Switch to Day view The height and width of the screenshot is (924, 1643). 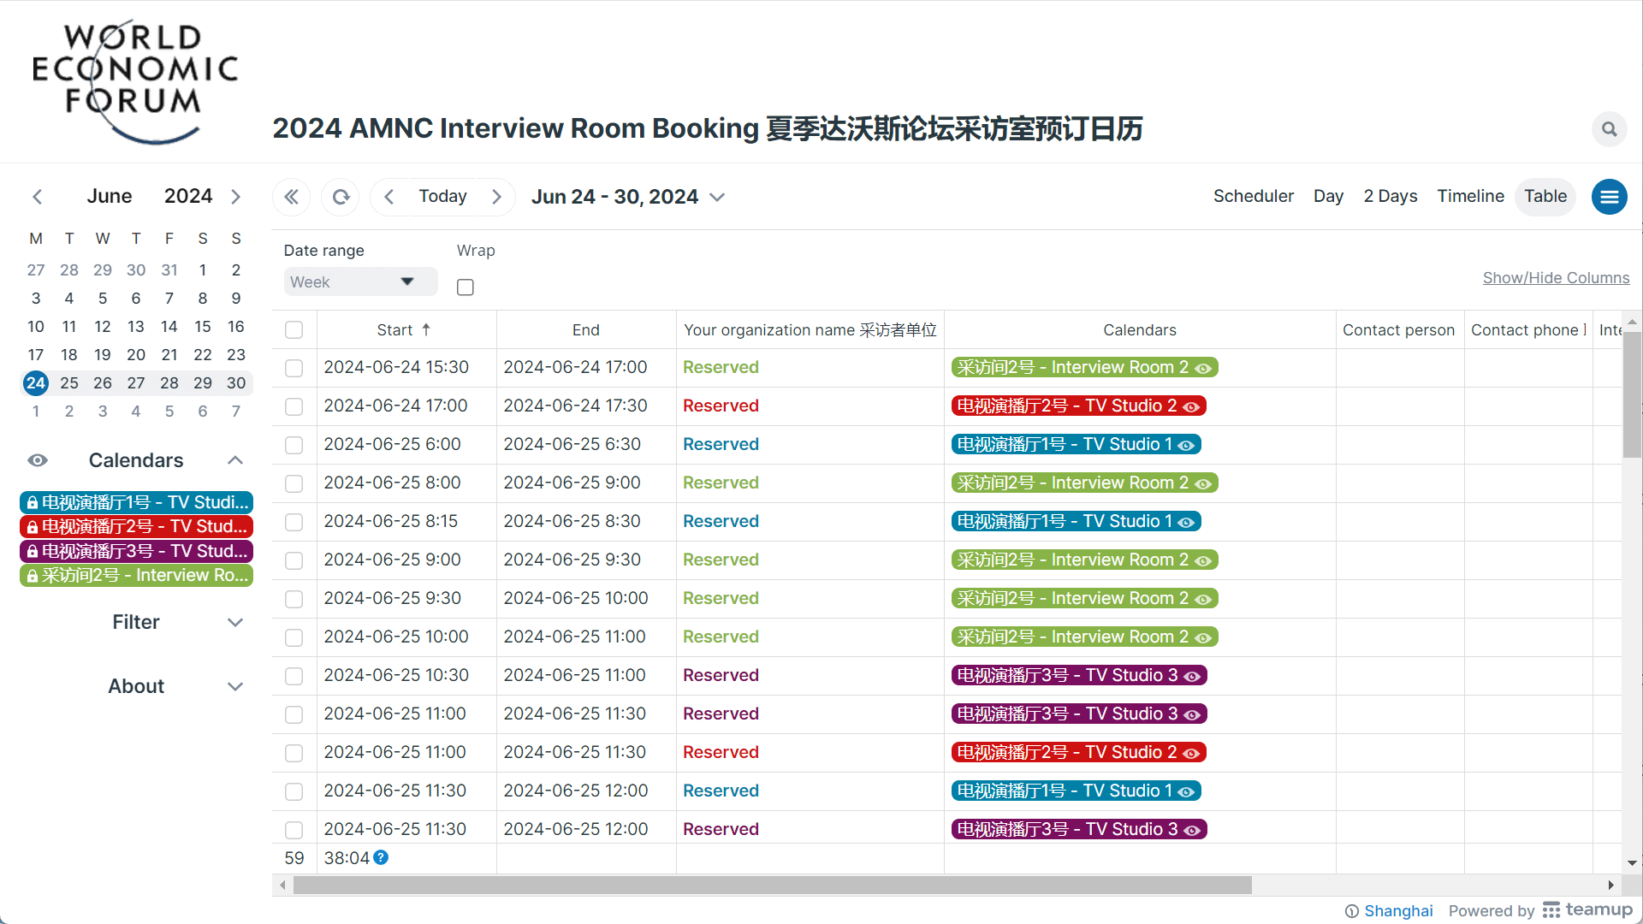coord(1328,196)
